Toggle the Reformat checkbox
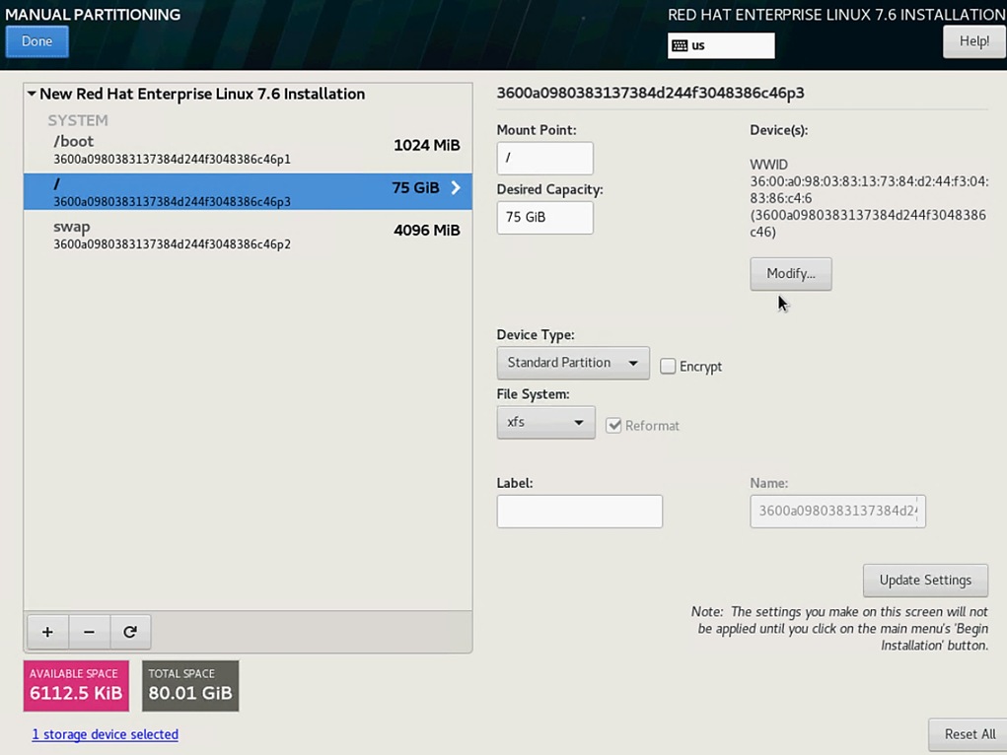 click(x=613, y=425)
